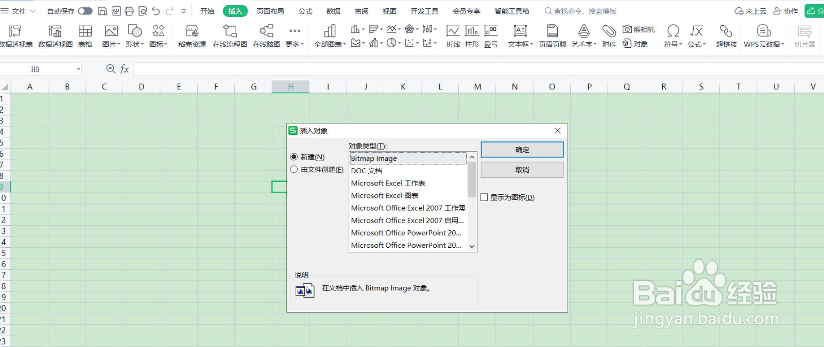Image resolution: width=824 pixels, height=347 pixels.
Task: Click the Save icon in quick access toolbar
Action: [x=102, y=11]
